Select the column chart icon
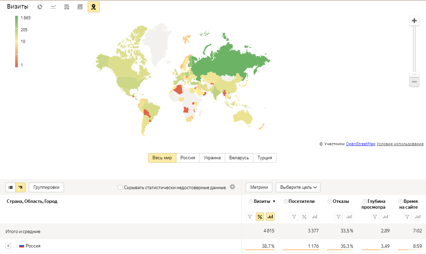 tap(80, 7)
